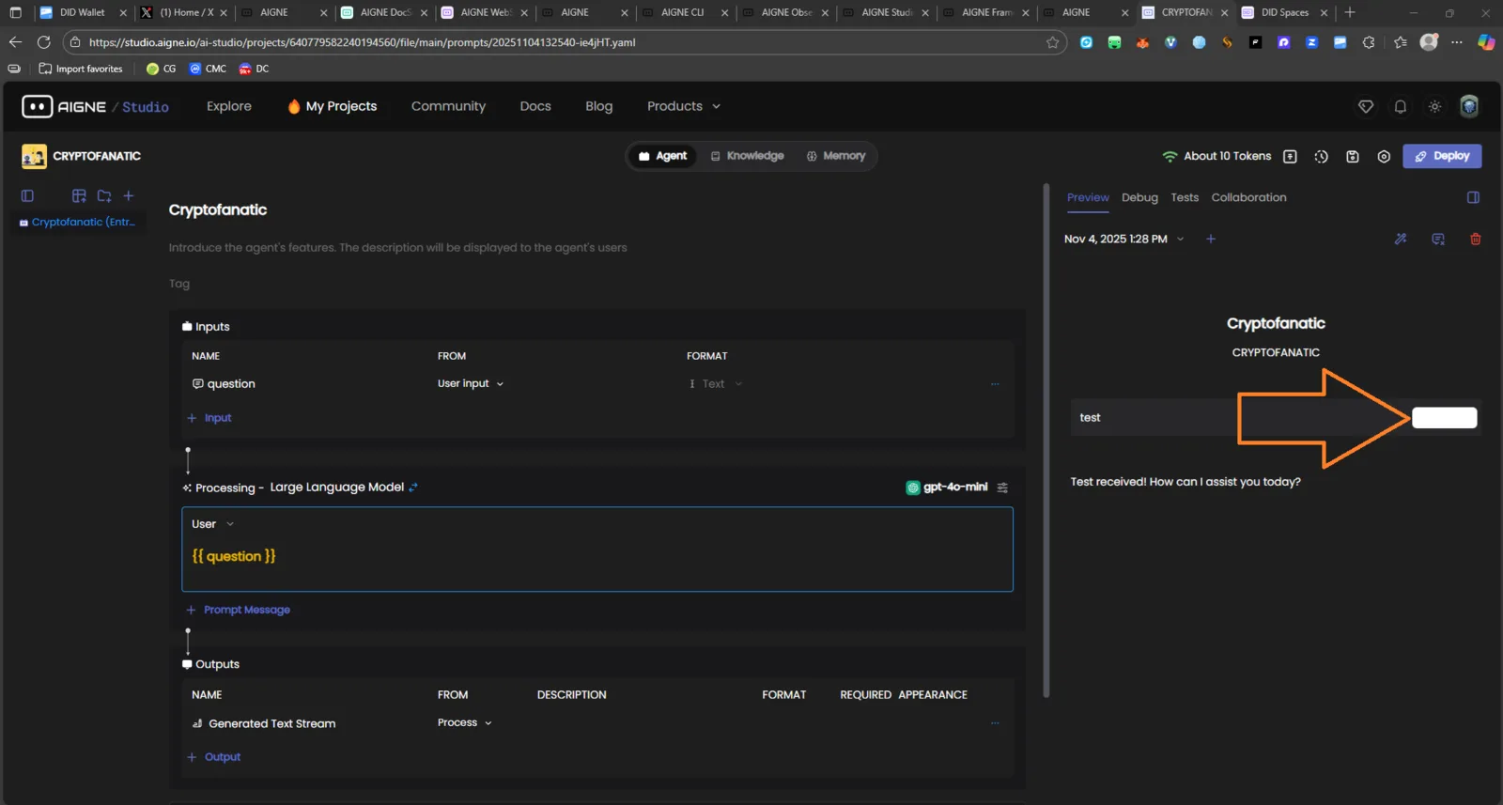
Task: Open the Text format dropdown for question
Action: click(716, 384)
